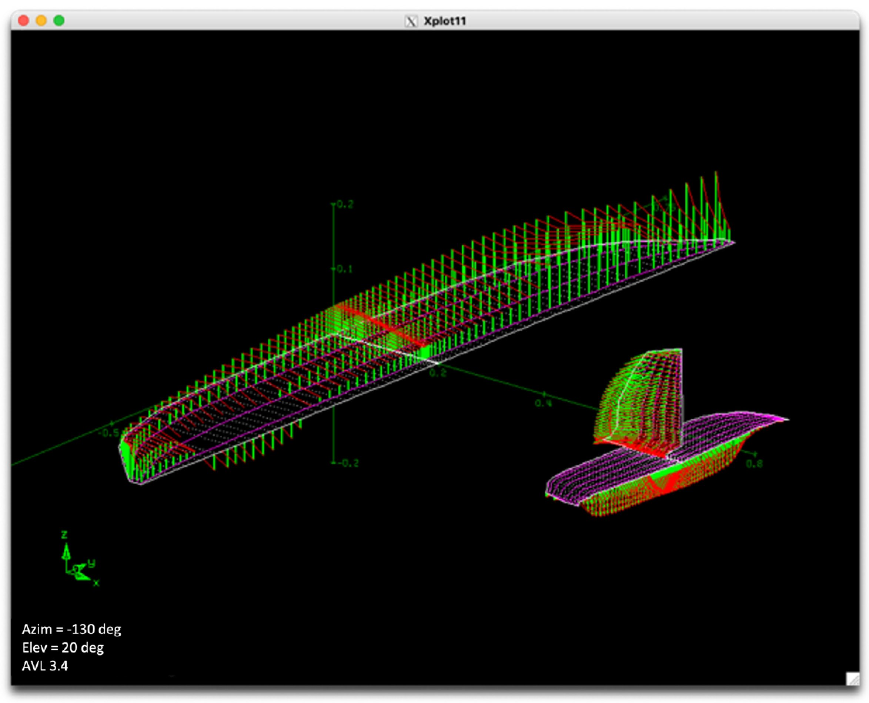This screenshot has height=703, width=869.
Task: Click the green zoom window button
Action: [x=59, y=20]
